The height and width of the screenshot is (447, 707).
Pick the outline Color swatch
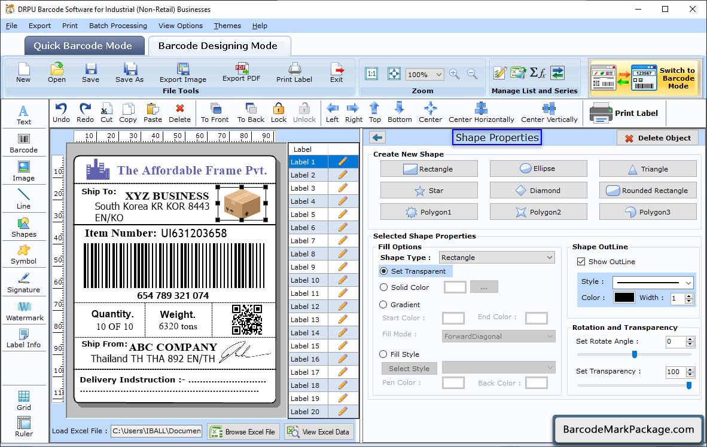point(624,298)
